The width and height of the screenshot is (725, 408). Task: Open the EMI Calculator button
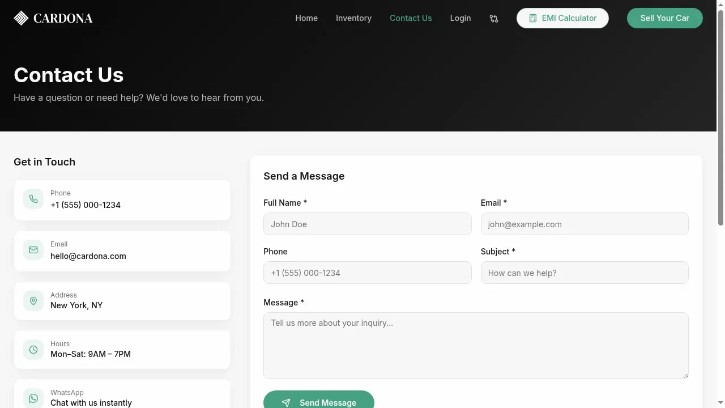click(562, 18)
